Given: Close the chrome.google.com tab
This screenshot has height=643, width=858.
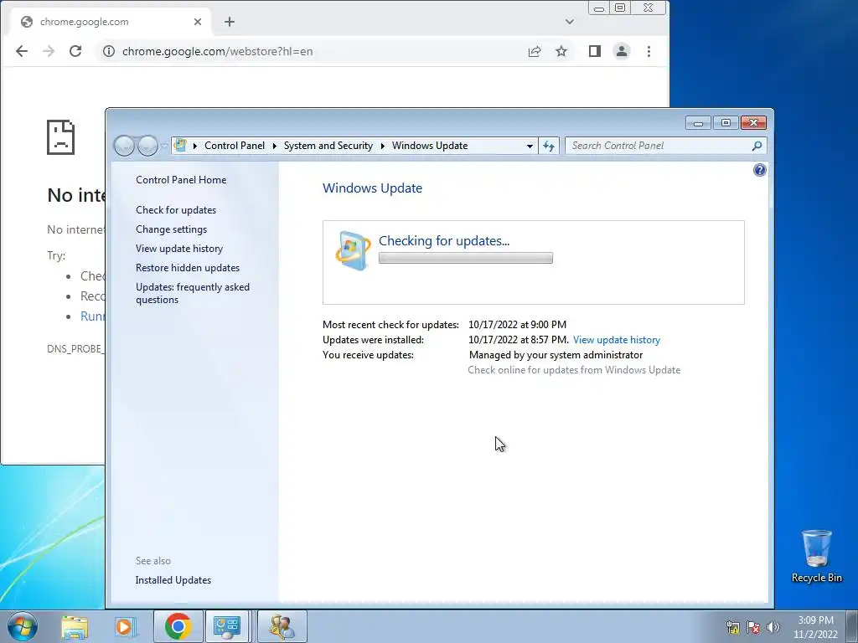Looking at the screenshot, I should point(198,22).
